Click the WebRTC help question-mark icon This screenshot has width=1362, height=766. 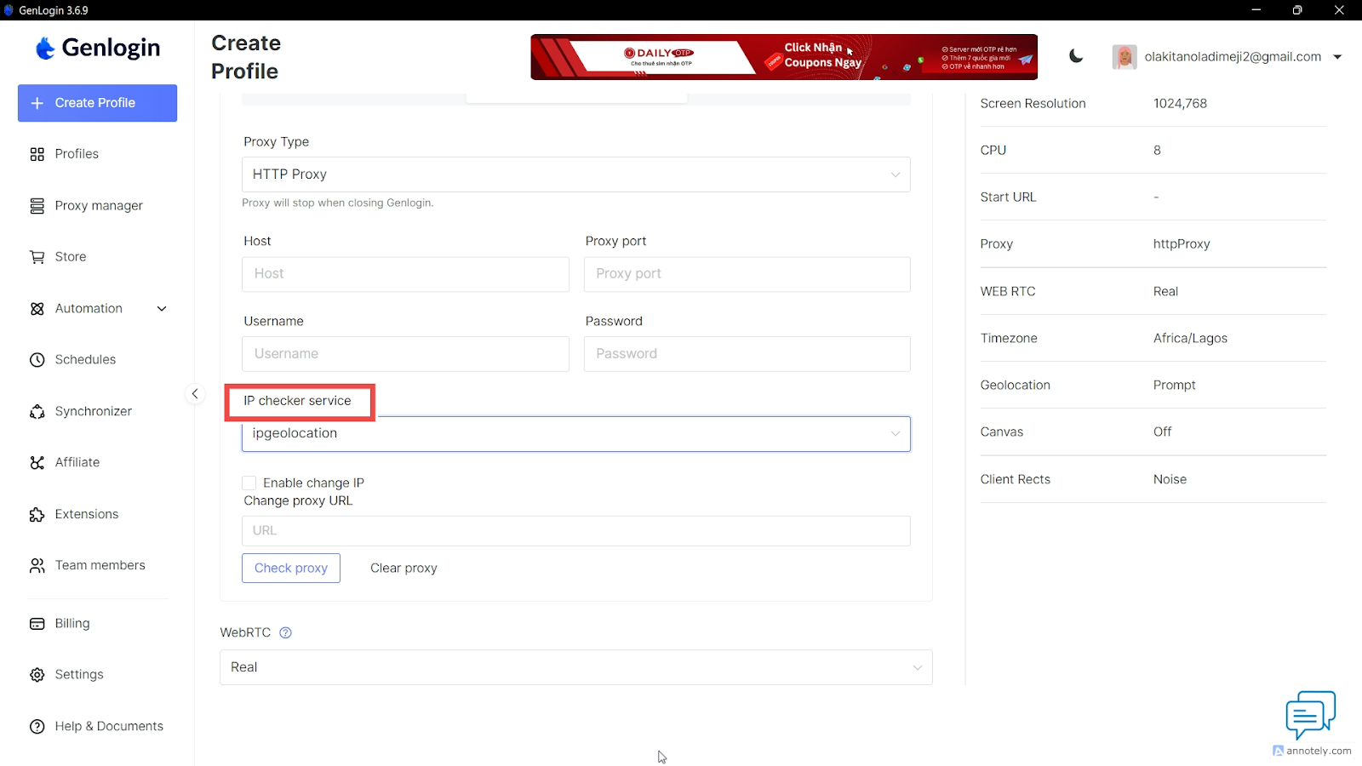tap(286, 632)
